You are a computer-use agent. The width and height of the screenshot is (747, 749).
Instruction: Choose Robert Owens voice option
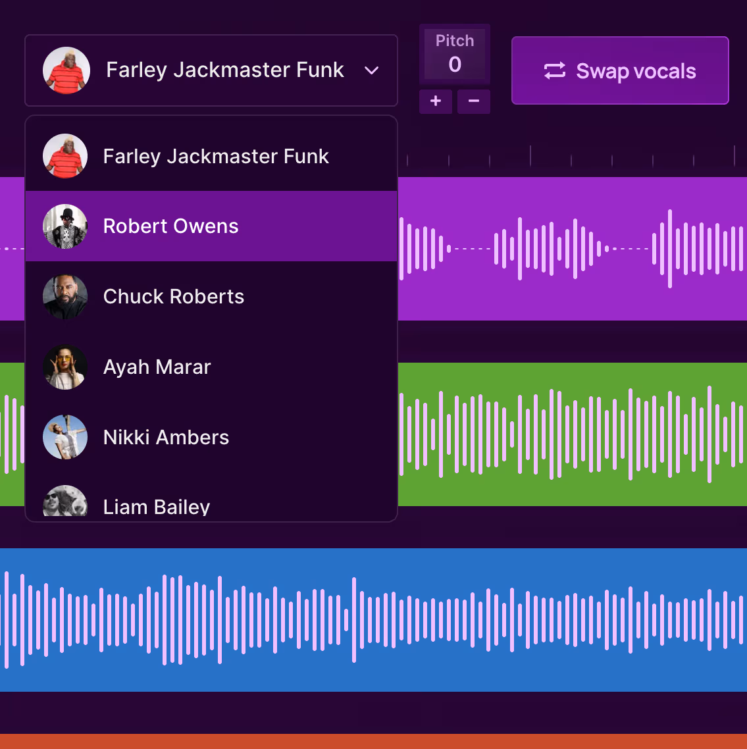pyautogui.click(x=211, y=226)
